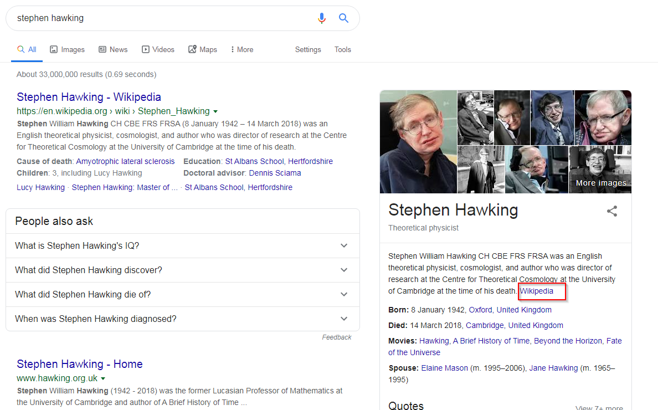658x410 pixels.
Task: Click Oxford birthplace link
Action: click(480, 310)
